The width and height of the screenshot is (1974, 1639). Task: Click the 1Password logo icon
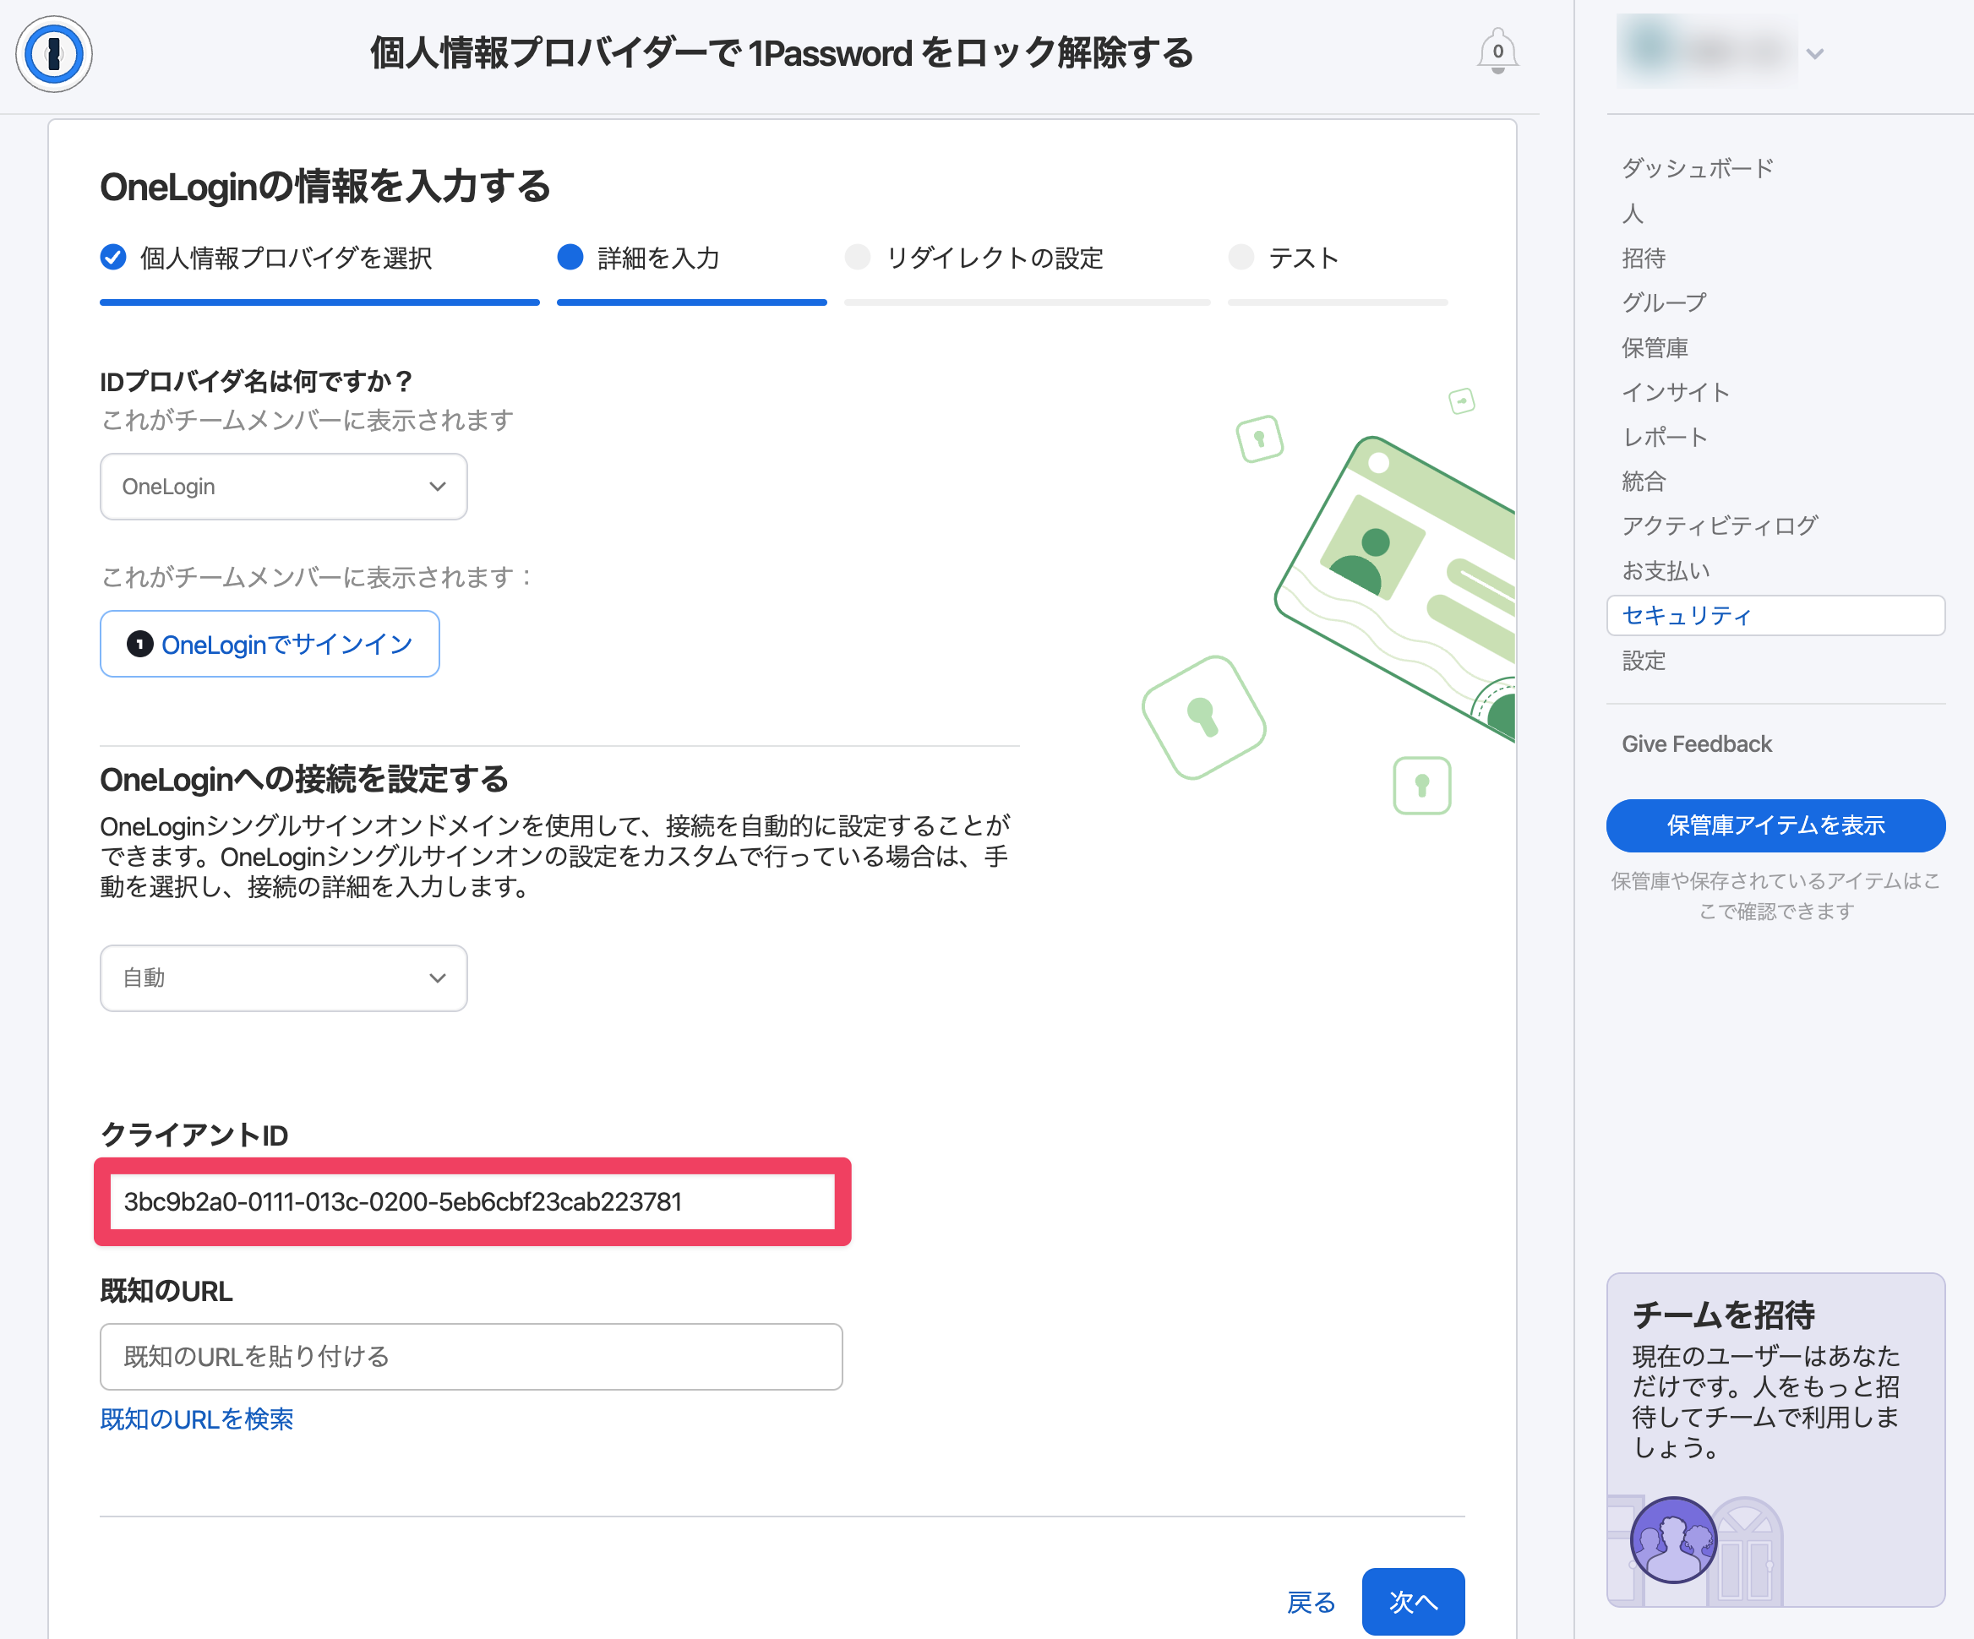click(x=53, y=53)
